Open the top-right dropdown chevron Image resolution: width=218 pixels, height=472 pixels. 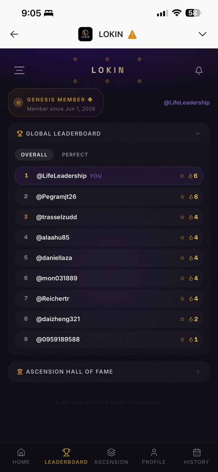pos(202,34)
